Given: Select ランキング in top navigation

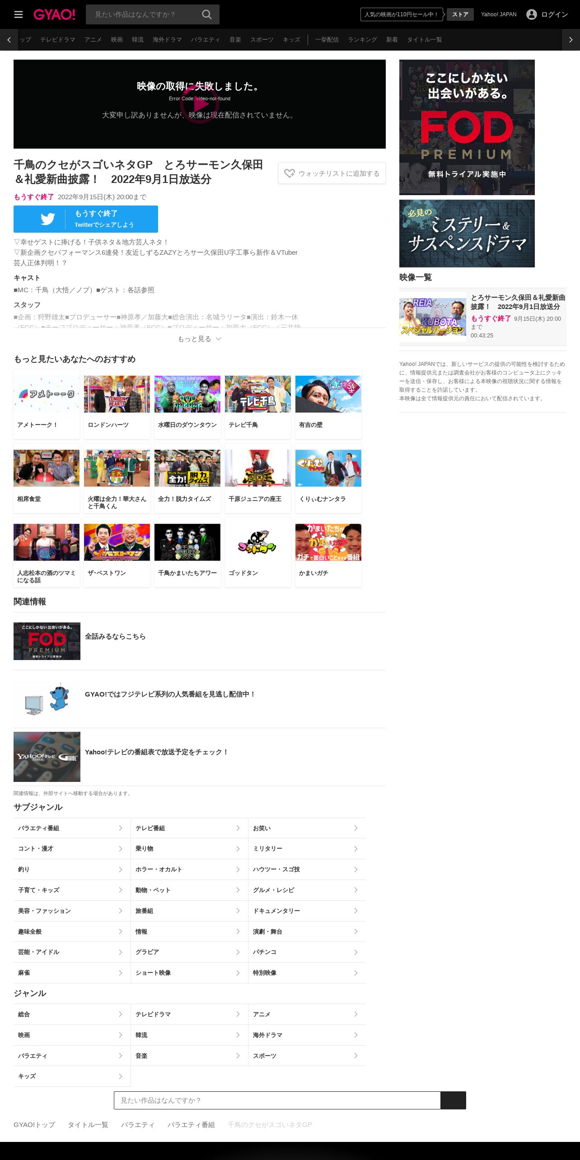Looking at the screenshot, I should 362,40.
